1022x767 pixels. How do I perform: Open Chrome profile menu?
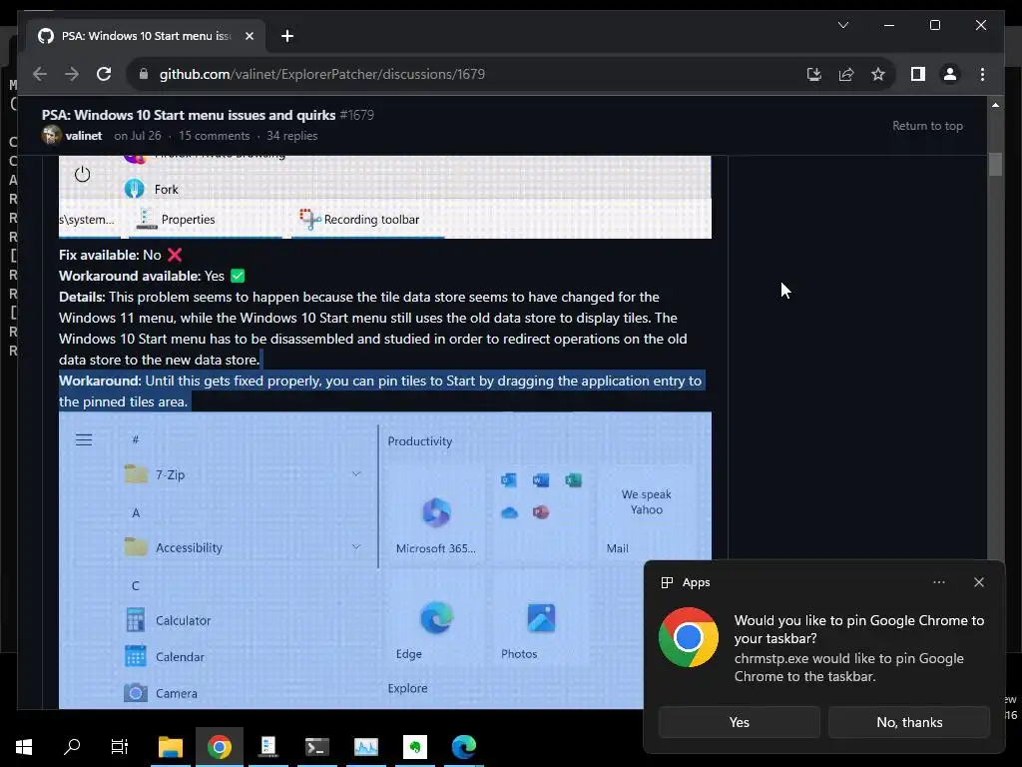coord(950,74)
